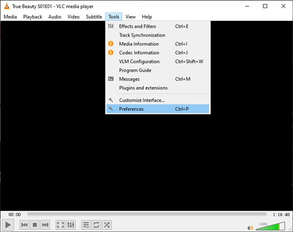293x232 pixels.
Task: Click total duration 1:16:40 label
Action: point(281,214)
